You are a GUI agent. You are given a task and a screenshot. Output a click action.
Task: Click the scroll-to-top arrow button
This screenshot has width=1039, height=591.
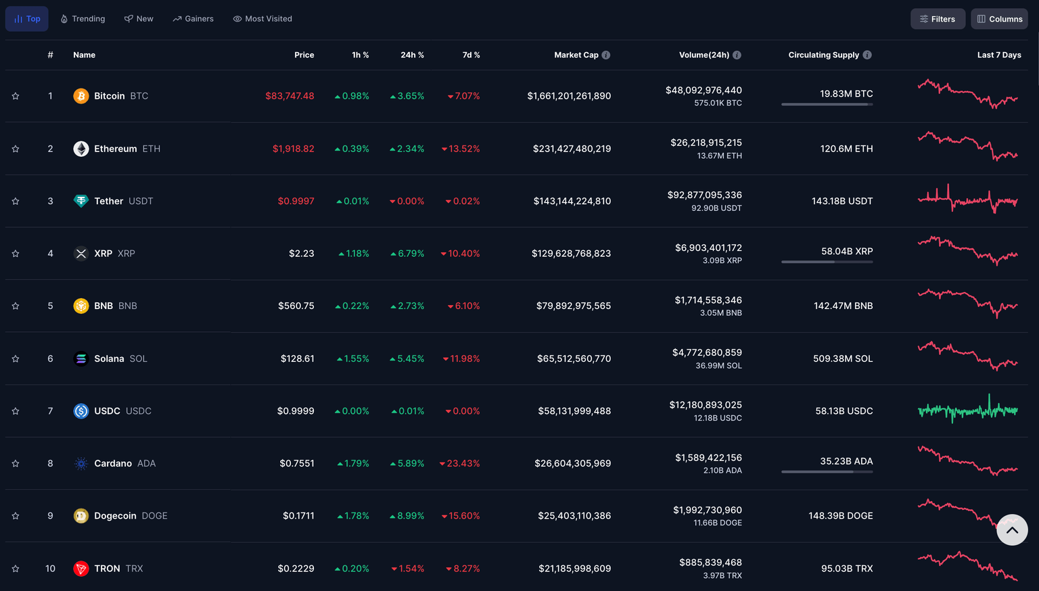click(x=1012, y=529)
